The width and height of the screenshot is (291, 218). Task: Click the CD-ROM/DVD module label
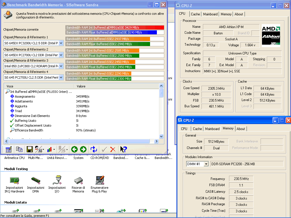[100, 158]
